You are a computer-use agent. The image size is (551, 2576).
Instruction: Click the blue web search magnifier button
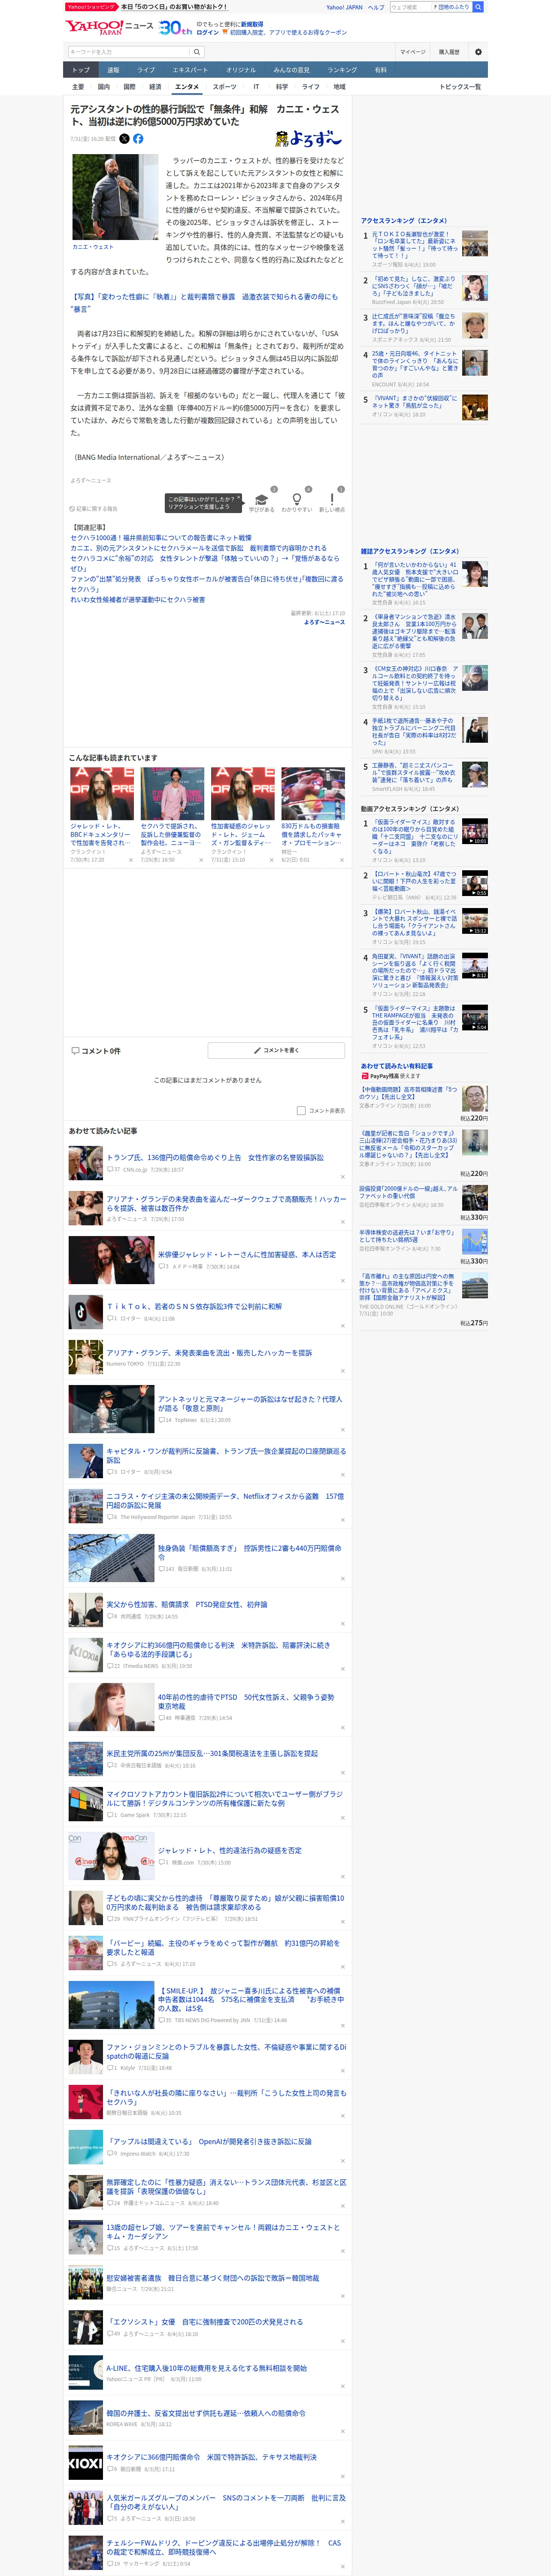(x=478, y=7)
